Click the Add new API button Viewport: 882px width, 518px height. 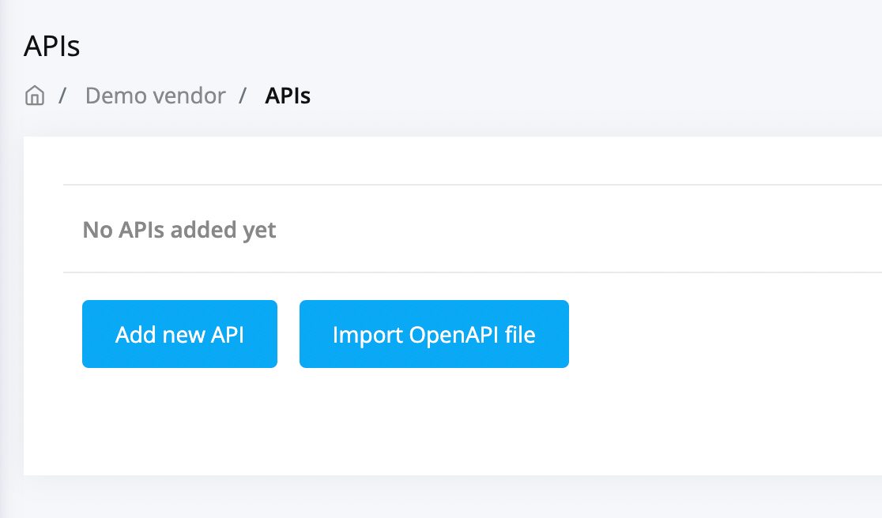point(179,333)
